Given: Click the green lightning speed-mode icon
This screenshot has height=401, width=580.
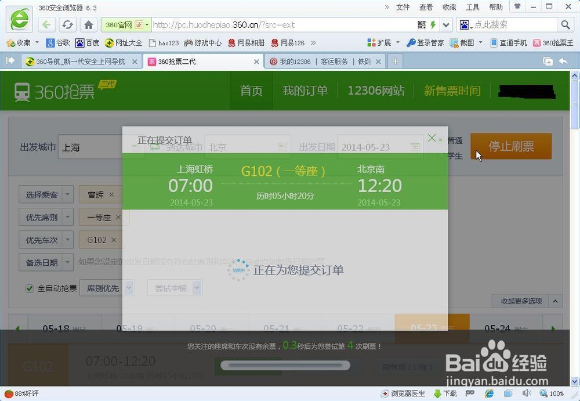Looking at the screenshot, I should point(433,25).
